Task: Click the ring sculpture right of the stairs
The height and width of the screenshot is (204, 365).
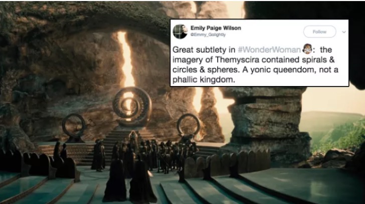Action: [189, 126]
